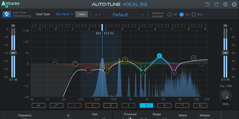Click the input gain slider handle
This screenshot has width=239, height=119.
[x=13, y=53]
